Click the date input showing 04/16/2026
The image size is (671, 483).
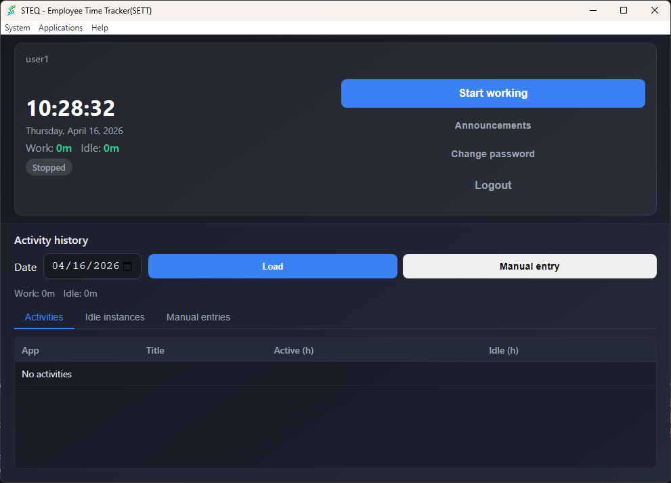[x=93, y=266]
